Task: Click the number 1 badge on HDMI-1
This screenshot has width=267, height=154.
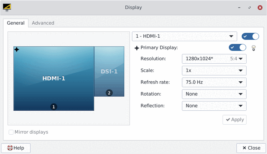Action: tap(54, 107)
